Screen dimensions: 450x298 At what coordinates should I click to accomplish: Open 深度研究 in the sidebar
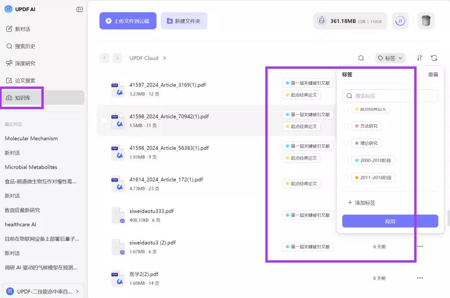pyautogui.click(x=25, y=63)
